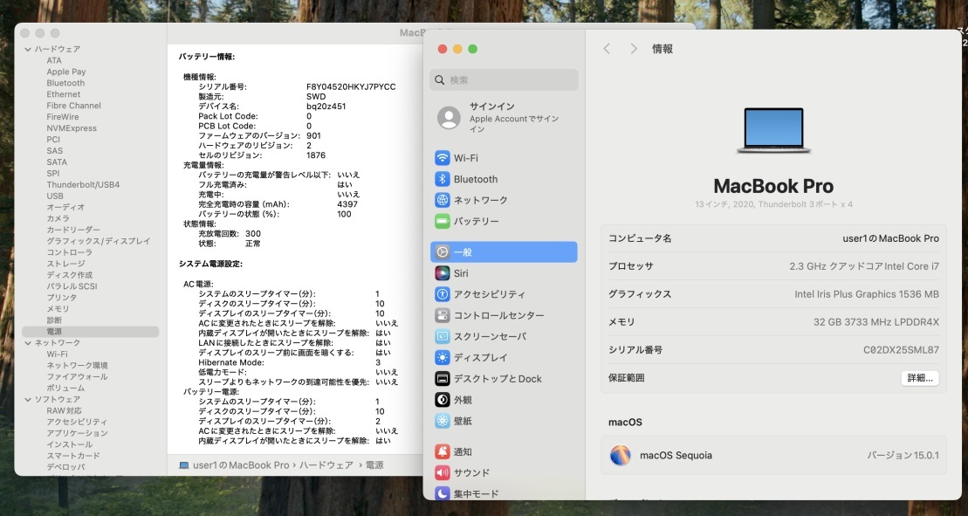
Task: Select ファイアウォール in System Information sidebar
Action: pyautogui.click(x=77, y=376)
